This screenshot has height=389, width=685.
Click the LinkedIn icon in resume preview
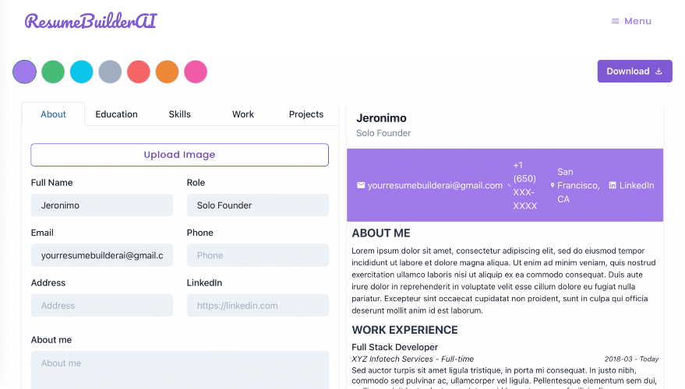pyautogui.click(x=613, y=185)
